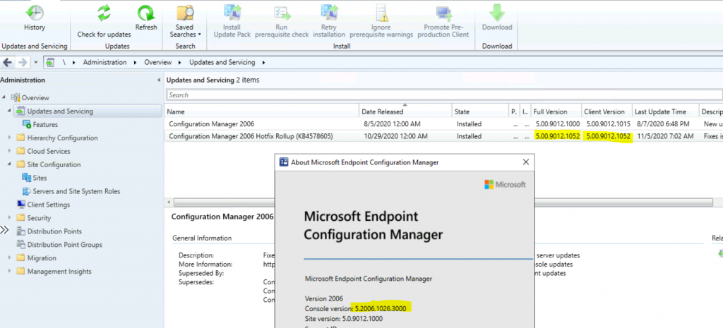
Task: Sort by the State column header
Action: pyautogui.click(x=479, y=111)
